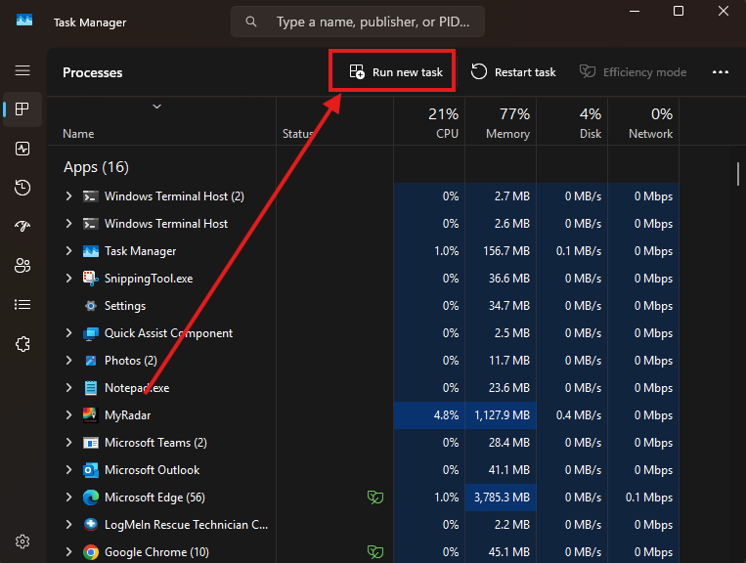This screenshot has width=746, height=563.
Task: Open Task Manager settings gear
Action: coord(22,541)
